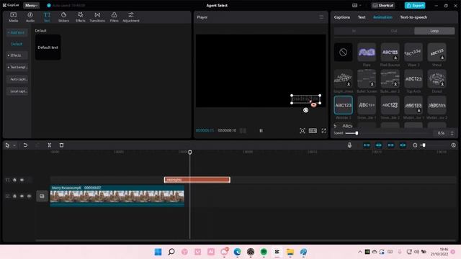Viewport: 461px width, 259px height.
Task: Click the rotate handle below text box in preview
Action: click(x=305, y=110)
